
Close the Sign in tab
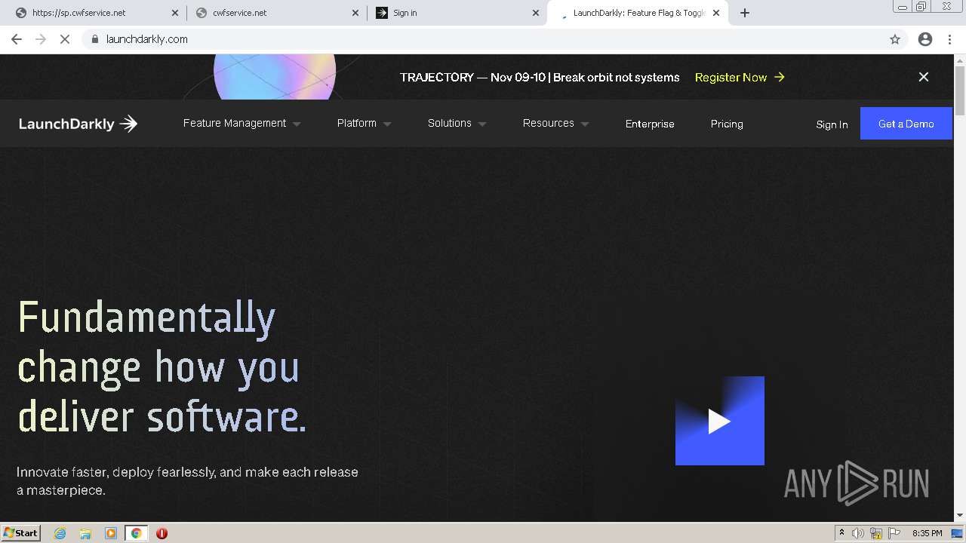536,13
